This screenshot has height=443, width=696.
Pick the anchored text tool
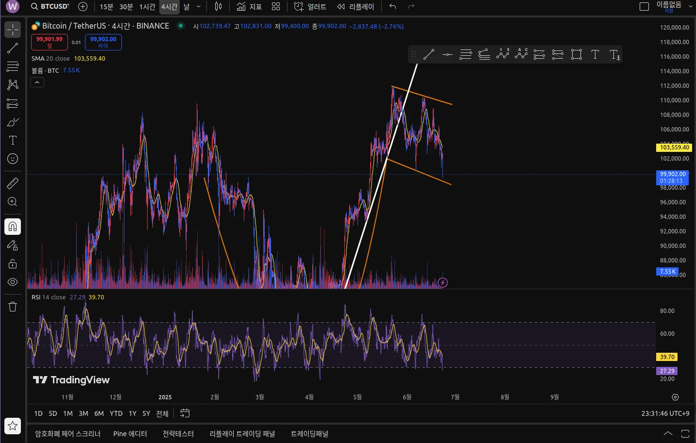614,55
